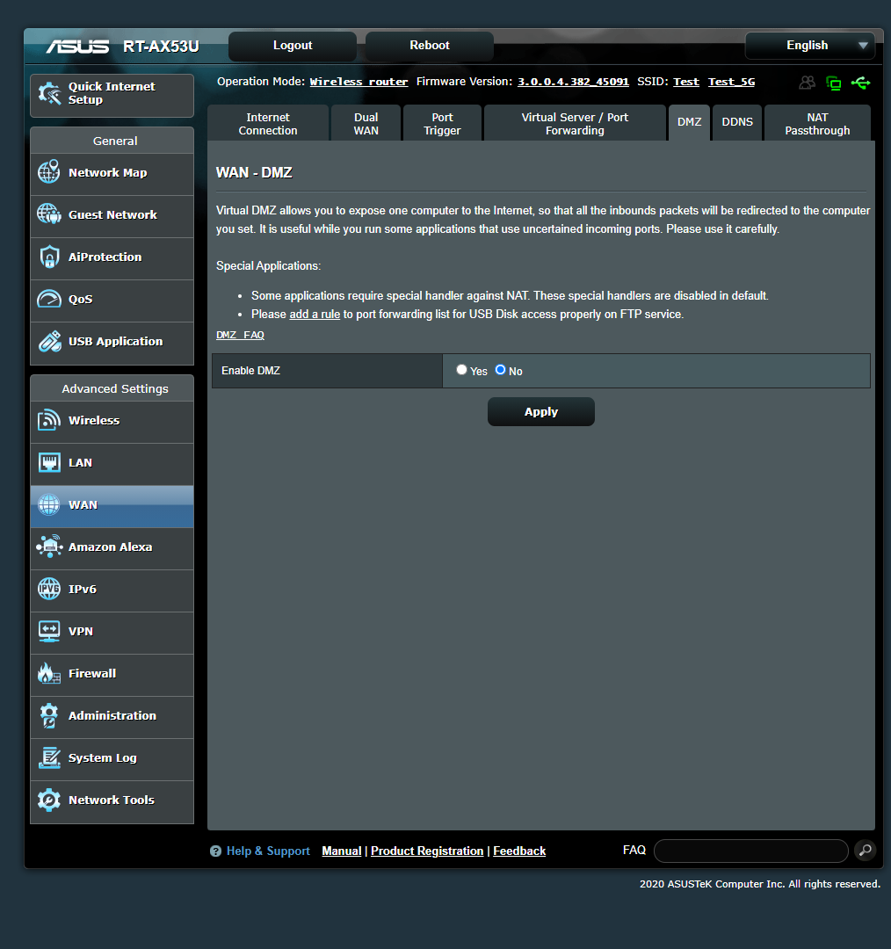Click the Firewall flame icon

coord(49,673)
